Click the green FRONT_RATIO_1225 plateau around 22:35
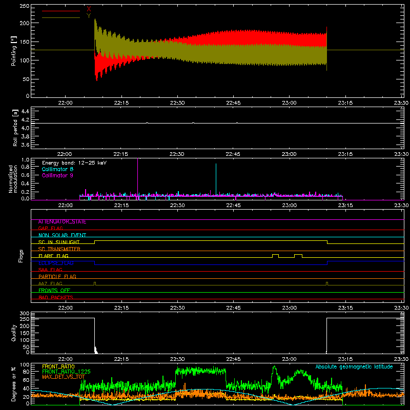 (200, 371)
